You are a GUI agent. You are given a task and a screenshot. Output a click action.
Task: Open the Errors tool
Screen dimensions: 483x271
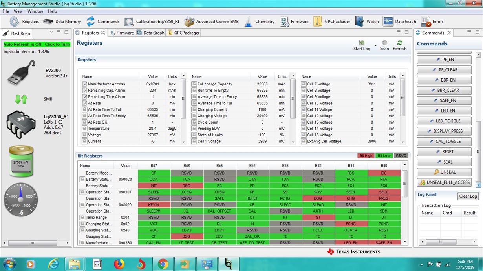click(432, 22)
